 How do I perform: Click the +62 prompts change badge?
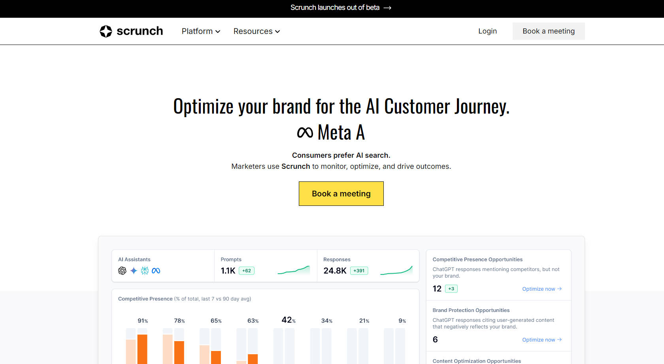[247, 271]
